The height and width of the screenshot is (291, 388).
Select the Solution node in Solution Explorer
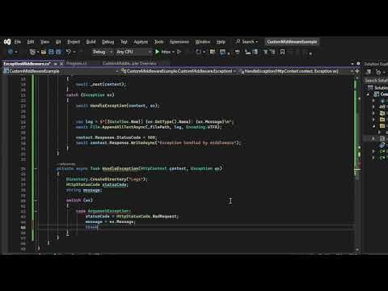coord(378,87)
